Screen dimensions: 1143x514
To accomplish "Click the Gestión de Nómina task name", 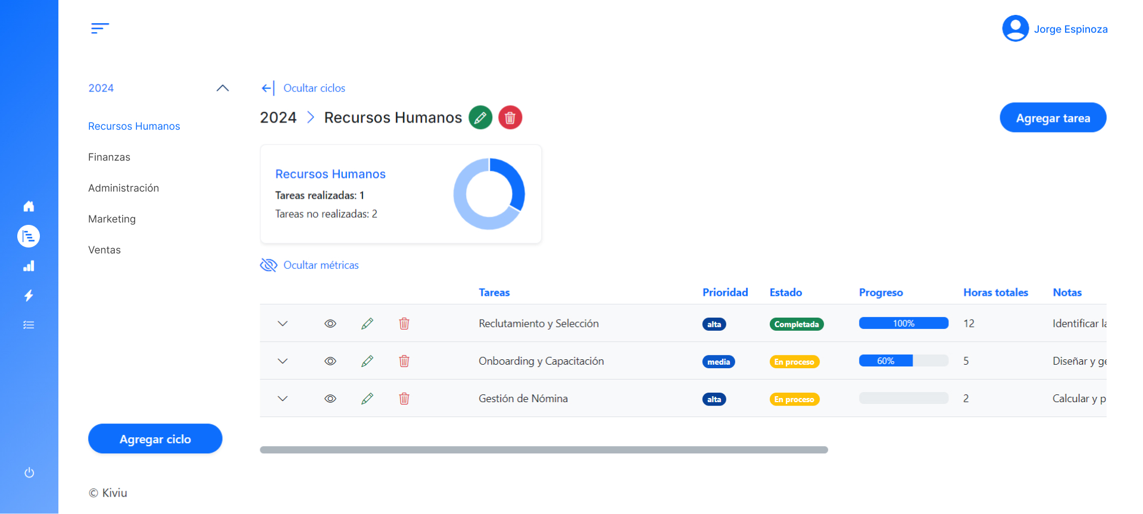I will (x=523, y=399).
